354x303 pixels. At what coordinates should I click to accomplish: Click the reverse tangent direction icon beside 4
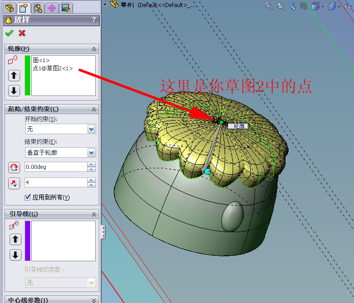pyautogui.click(x=14, y=183)
